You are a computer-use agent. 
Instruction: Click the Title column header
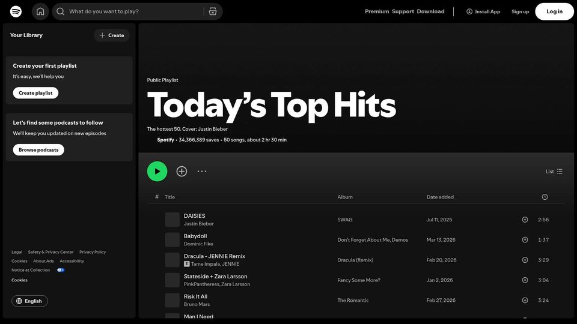pos(169,197)
